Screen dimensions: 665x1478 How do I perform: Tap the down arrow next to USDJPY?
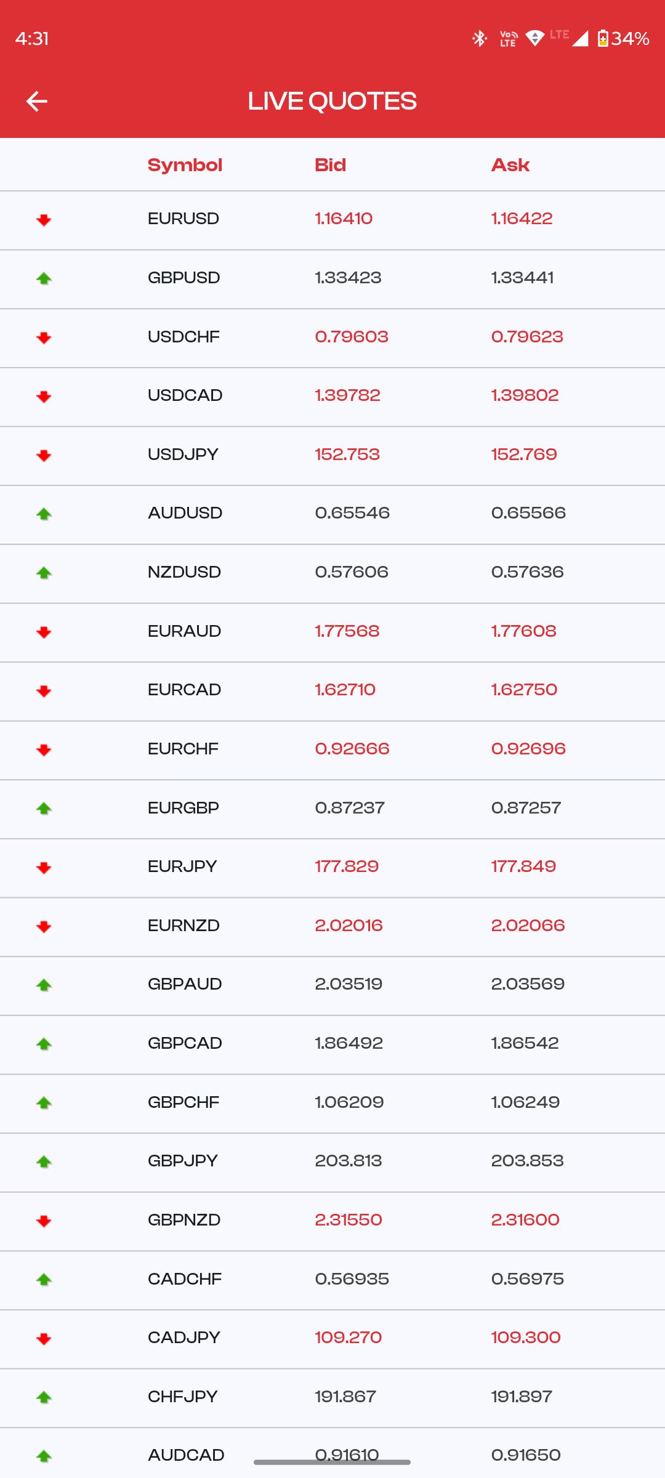tap(44, 455)
